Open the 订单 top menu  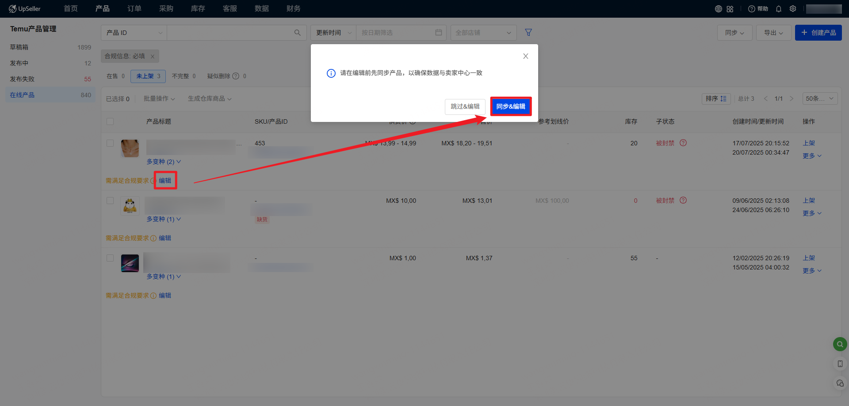134,9
